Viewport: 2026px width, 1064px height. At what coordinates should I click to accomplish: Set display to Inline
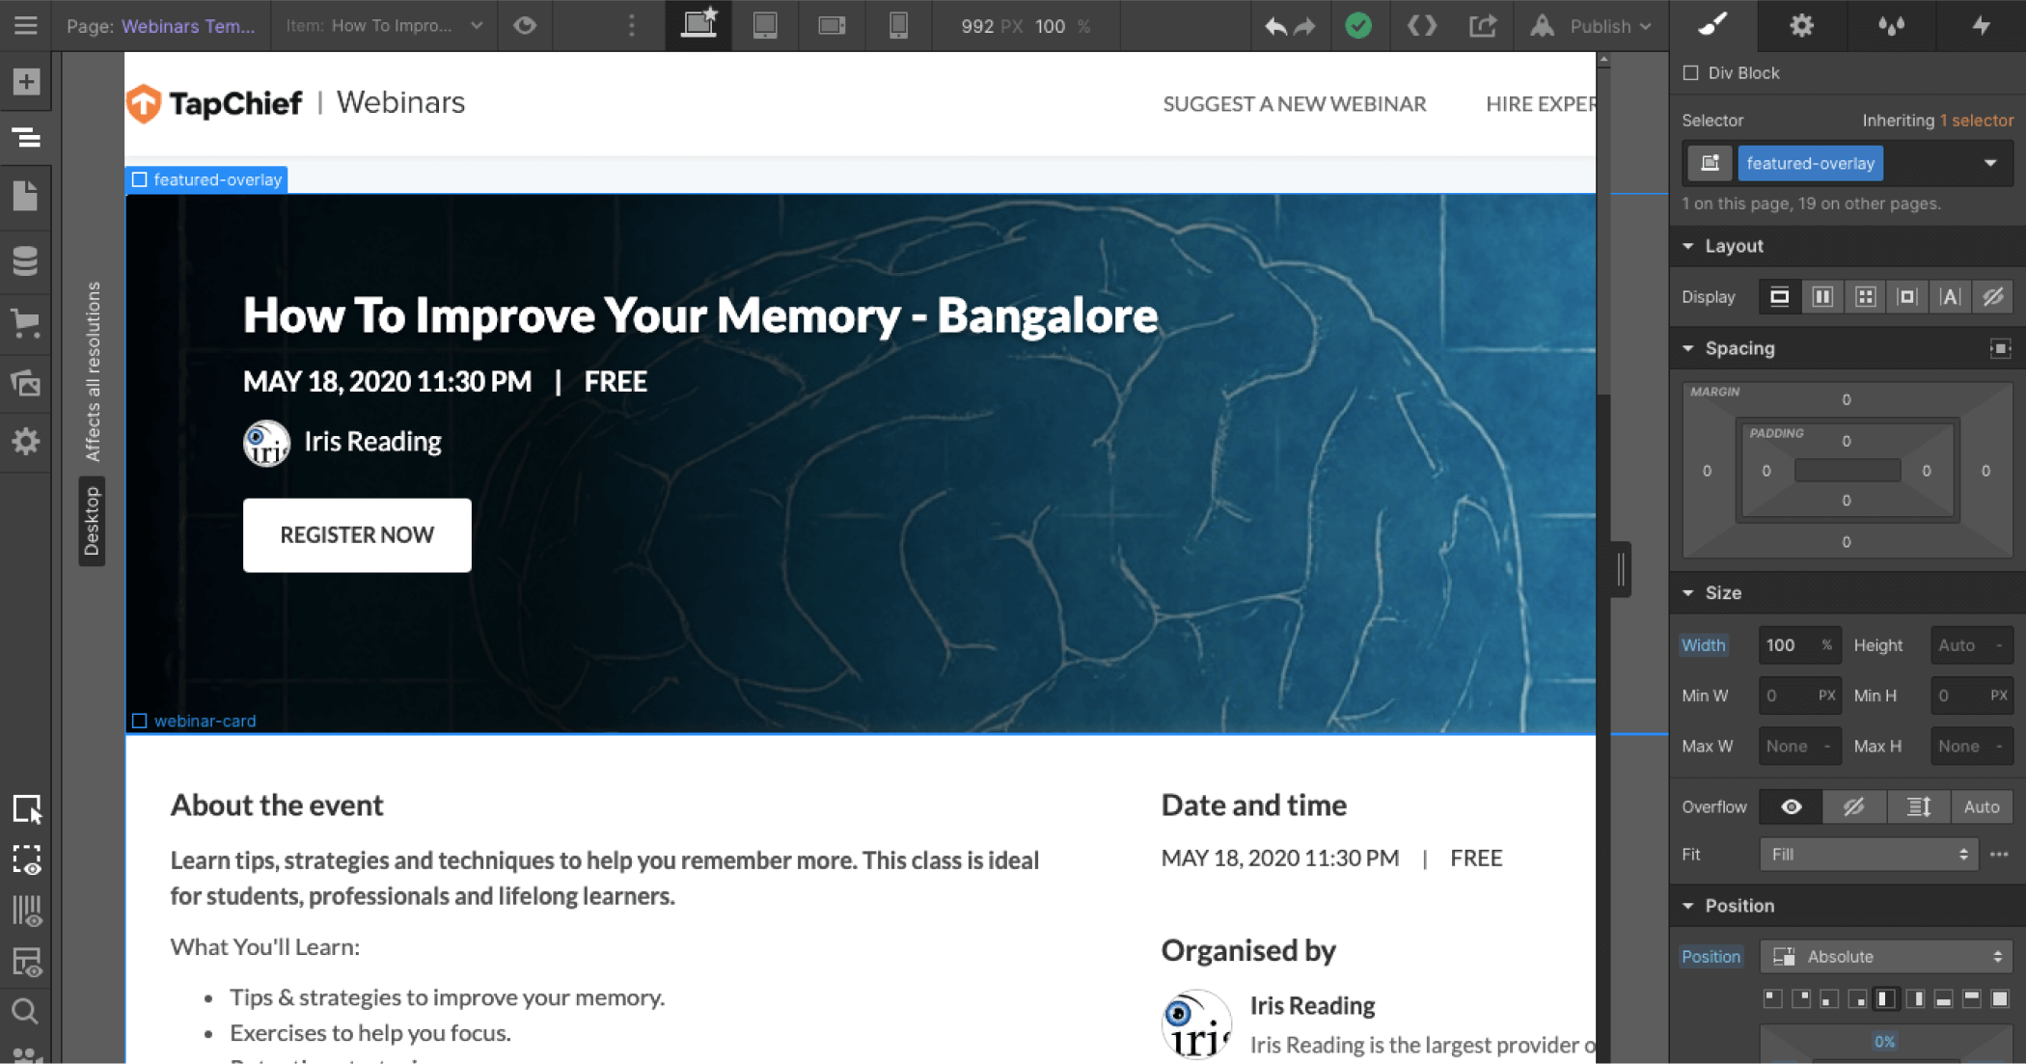click(1950, 296)
